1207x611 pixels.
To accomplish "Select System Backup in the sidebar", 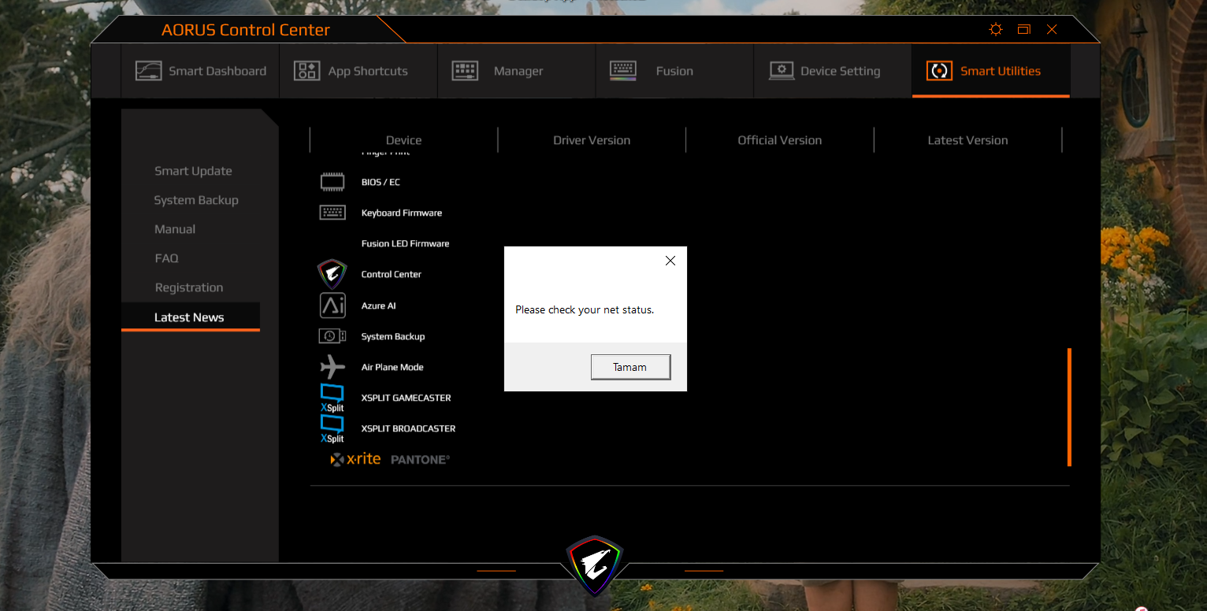I will [x=196, y=200].
